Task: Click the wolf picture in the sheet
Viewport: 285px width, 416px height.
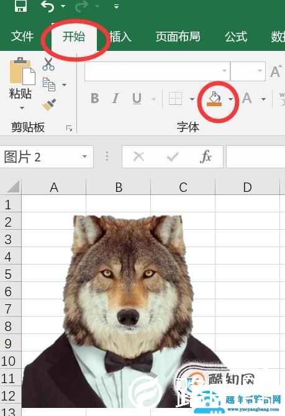Action: [127, 311]
